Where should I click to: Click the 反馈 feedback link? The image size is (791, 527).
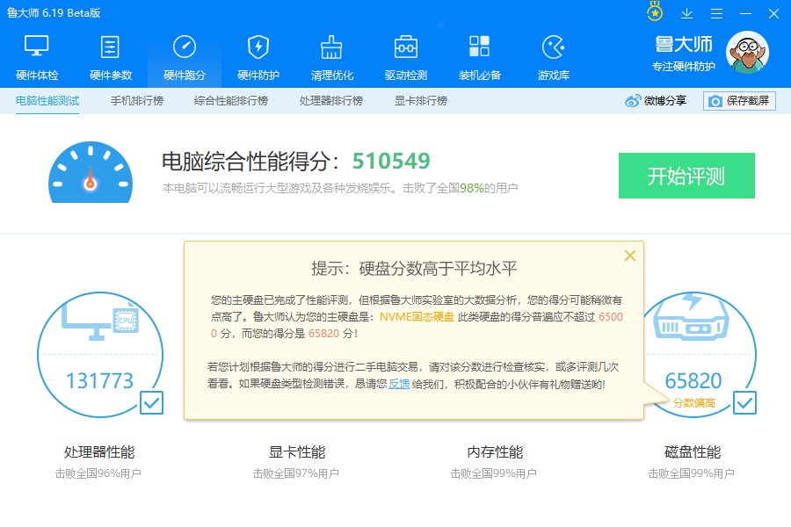(398, 384)
